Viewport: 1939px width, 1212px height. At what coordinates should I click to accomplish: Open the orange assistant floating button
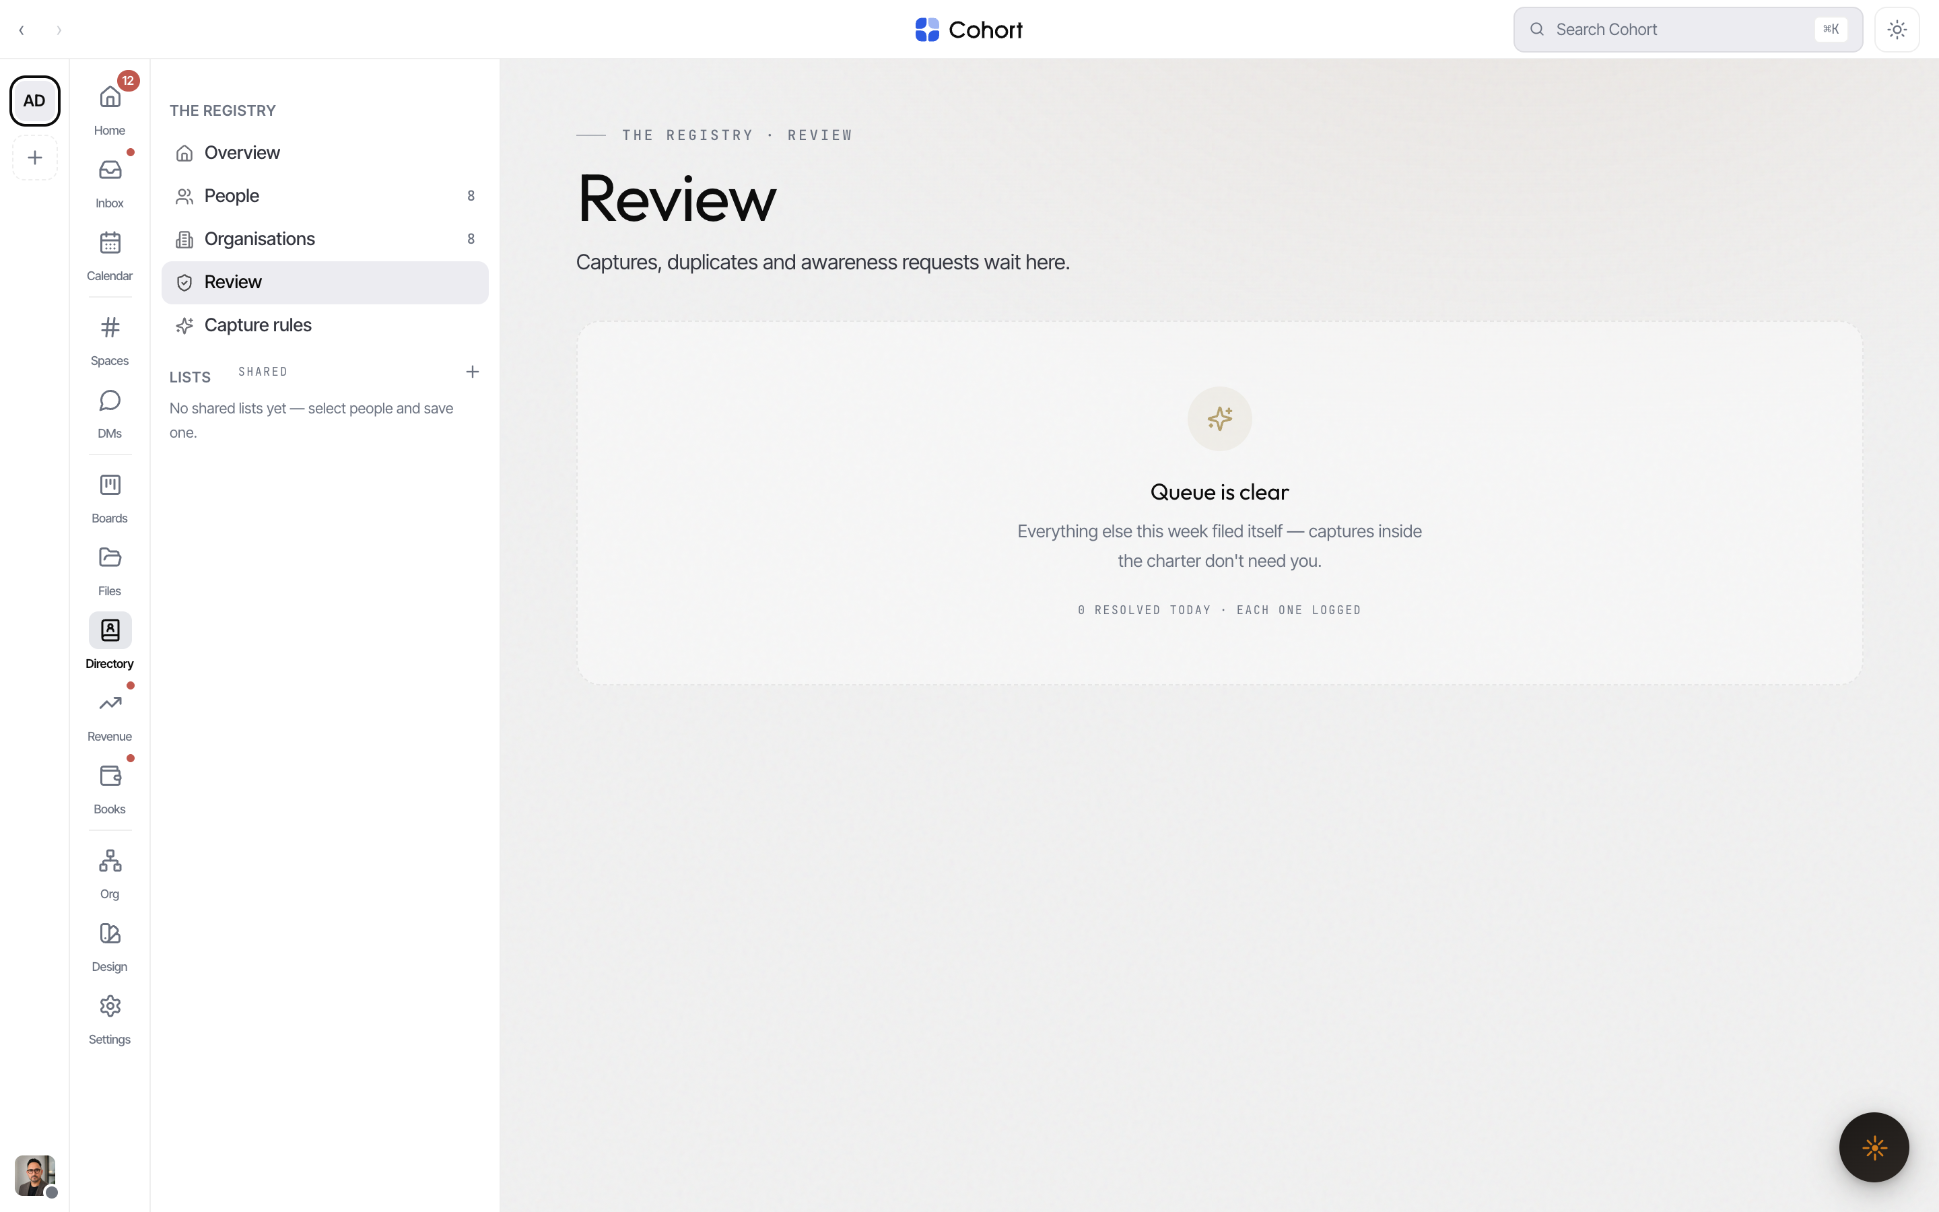(x=1874, y=1147)
